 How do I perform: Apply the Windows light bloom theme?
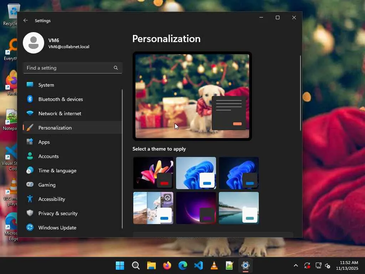pyautogui.click(x=196, y=173)
